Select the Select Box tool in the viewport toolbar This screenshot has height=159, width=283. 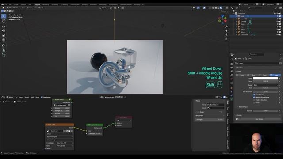[4, 16]
